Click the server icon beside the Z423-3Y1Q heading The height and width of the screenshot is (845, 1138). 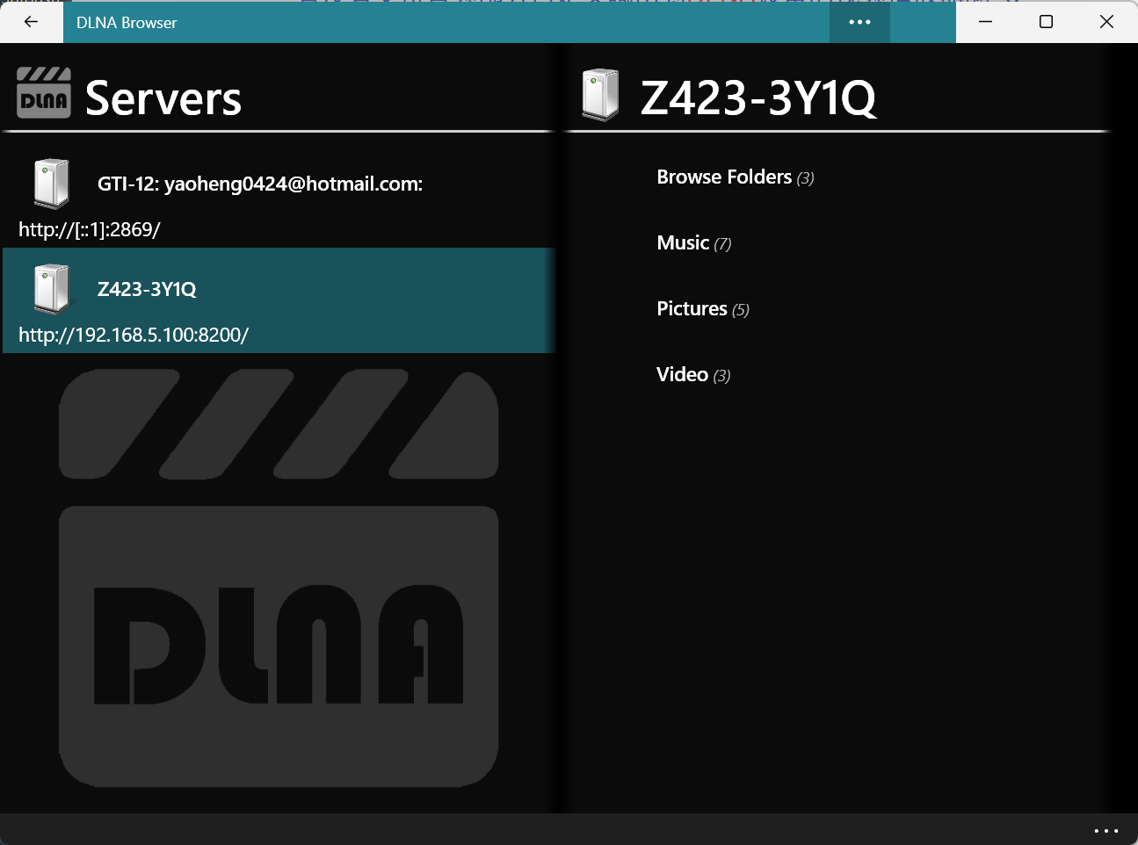pyautogui.click(x=600, y=95)
